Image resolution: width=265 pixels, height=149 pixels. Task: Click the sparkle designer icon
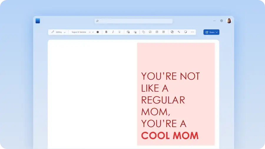point(179,32)
